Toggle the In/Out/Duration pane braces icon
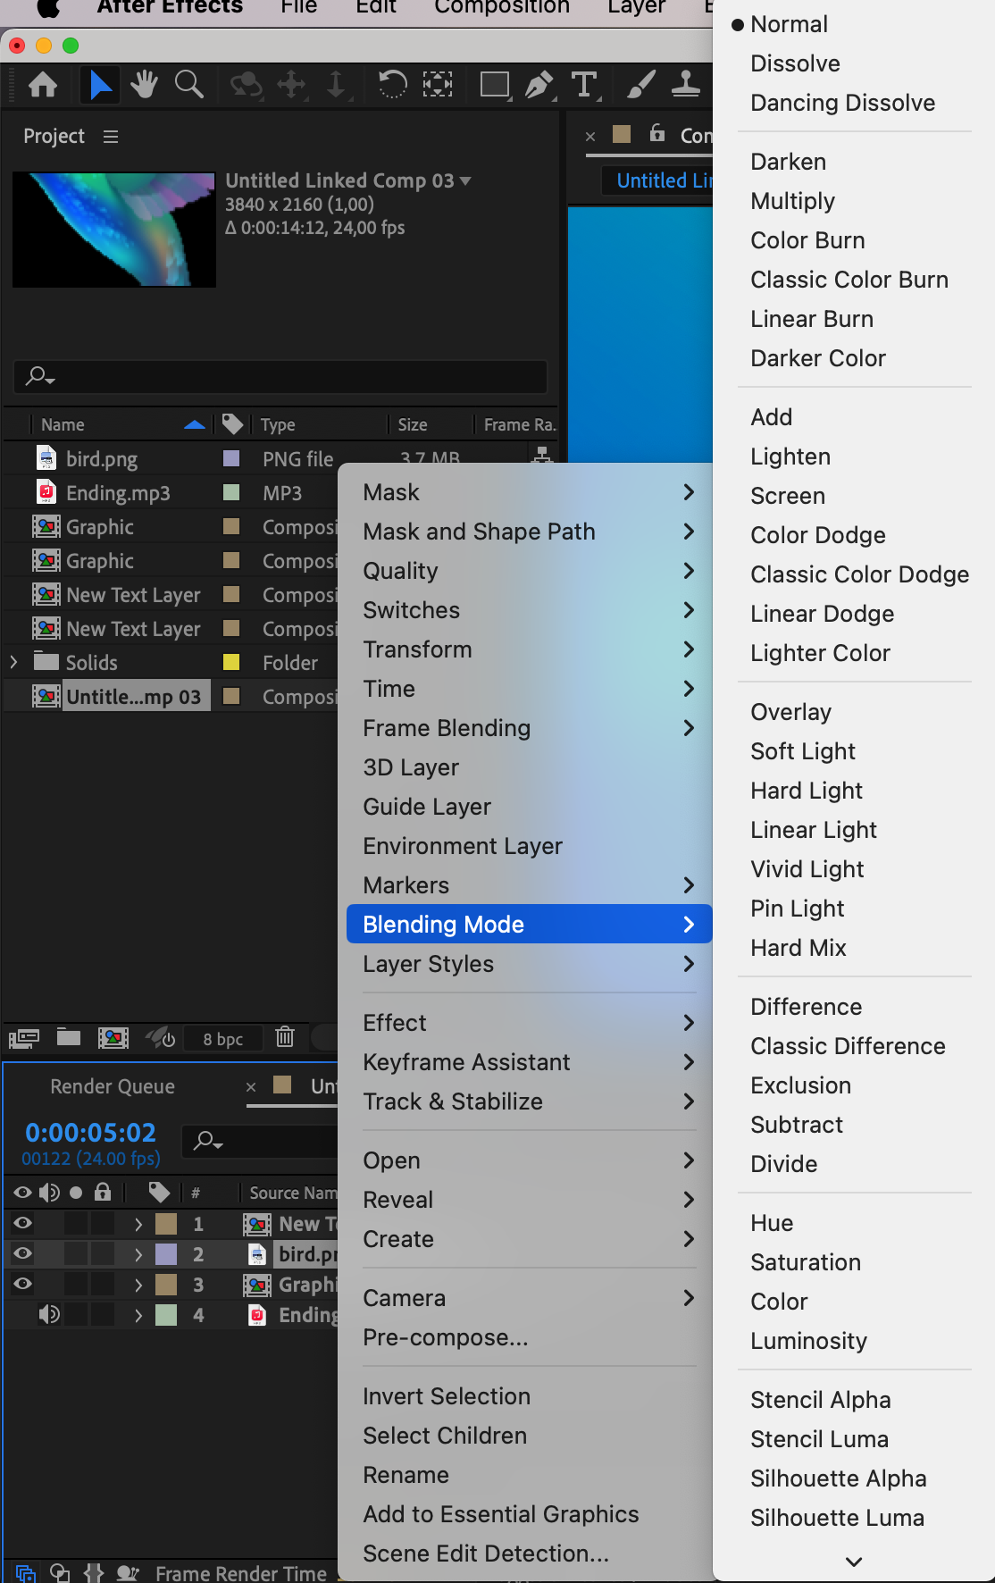This screenshot has height=1583, width=995. (x=94, y=1573)
